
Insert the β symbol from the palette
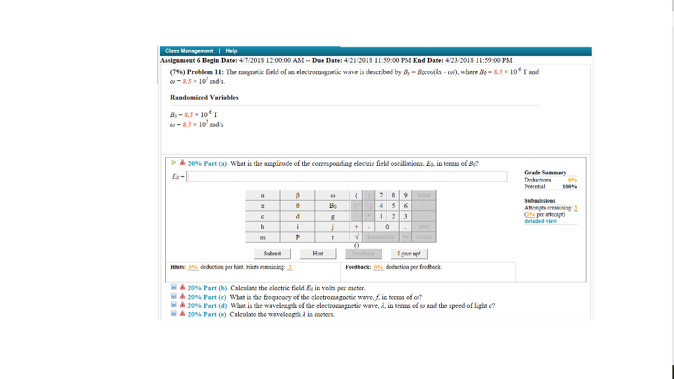coord(298,195)
